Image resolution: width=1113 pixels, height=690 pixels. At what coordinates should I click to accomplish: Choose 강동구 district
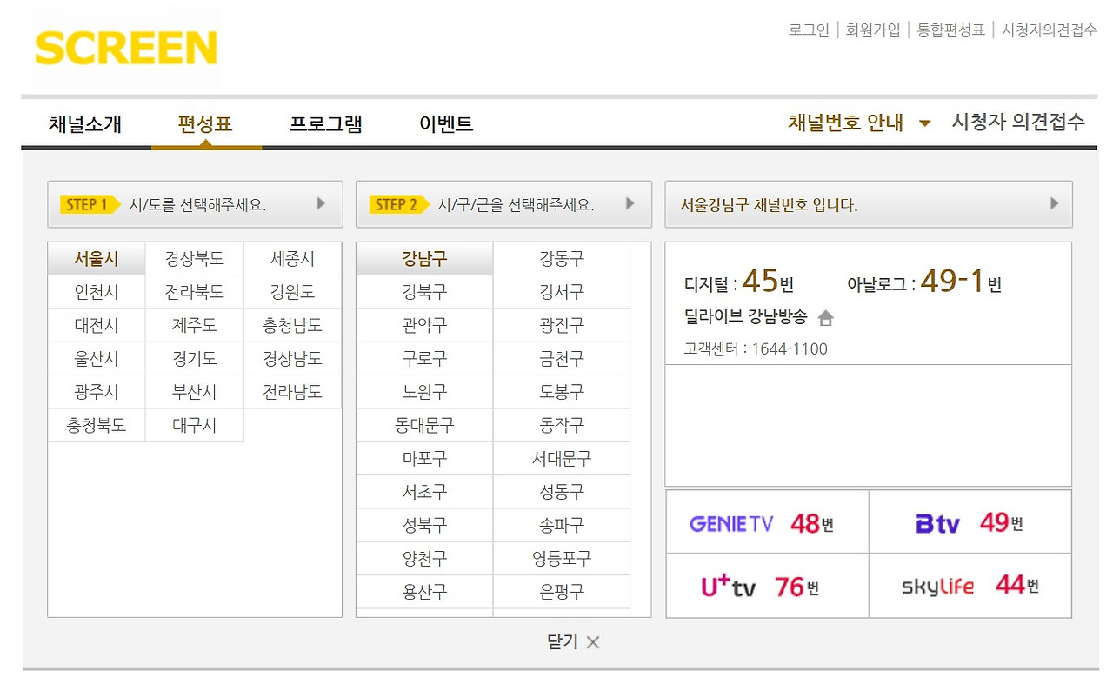click(x=562, y=259)
